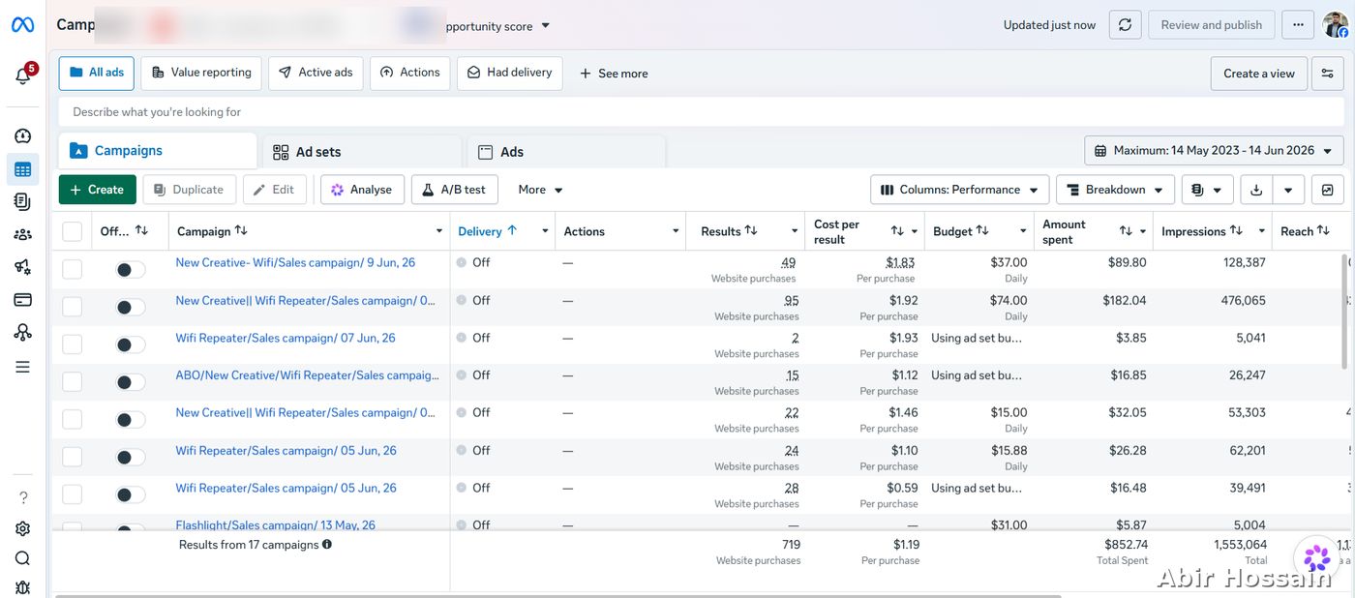
Task: Click See more views link
Action: pos(614,74)
